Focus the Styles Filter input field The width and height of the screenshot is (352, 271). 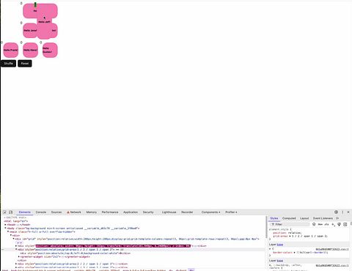pyautogui.click(x=290, y=224)
